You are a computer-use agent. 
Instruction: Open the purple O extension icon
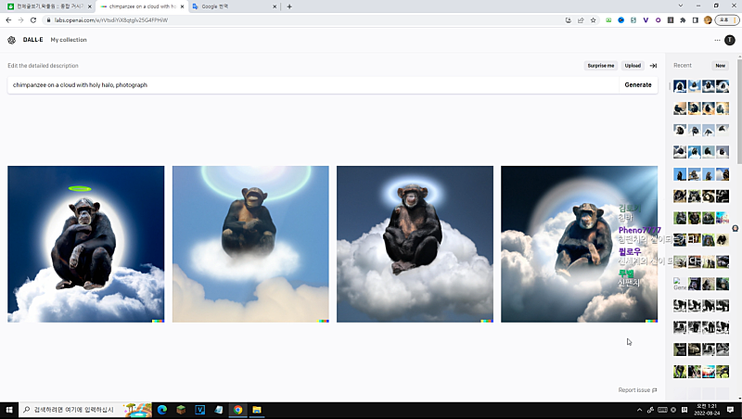658,20
